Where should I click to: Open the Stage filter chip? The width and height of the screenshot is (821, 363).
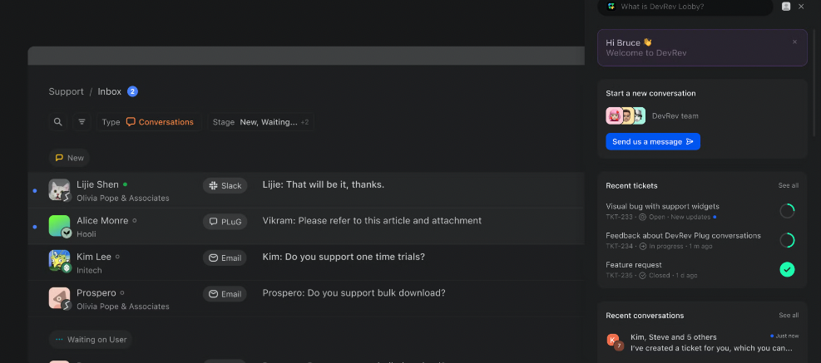tap(260, 122)
